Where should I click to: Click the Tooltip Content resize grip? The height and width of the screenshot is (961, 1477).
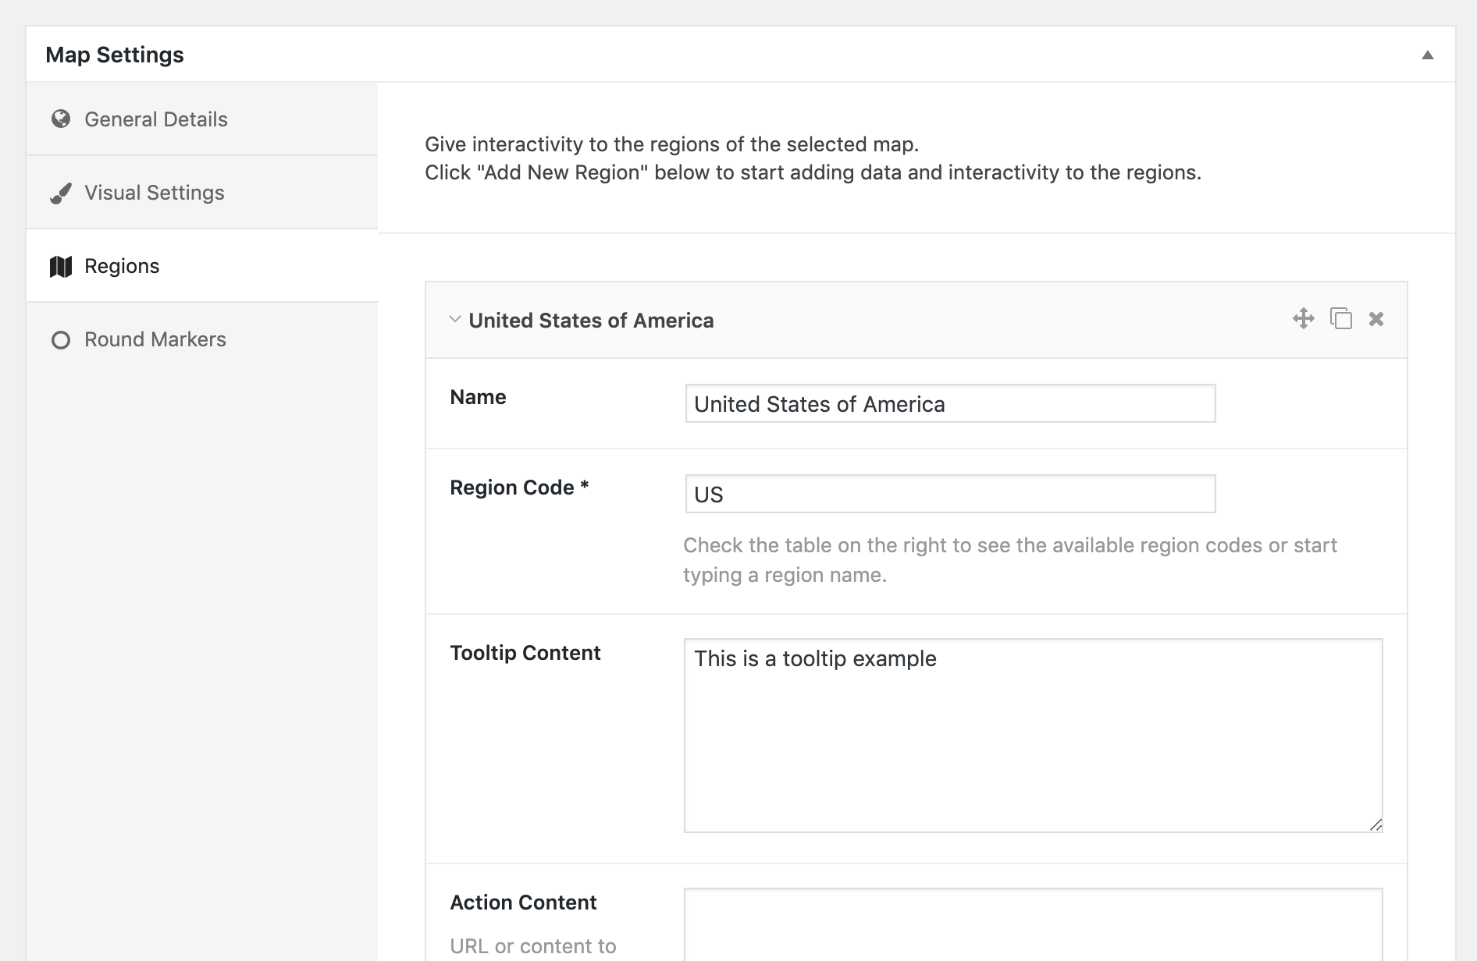point(1376,825)
